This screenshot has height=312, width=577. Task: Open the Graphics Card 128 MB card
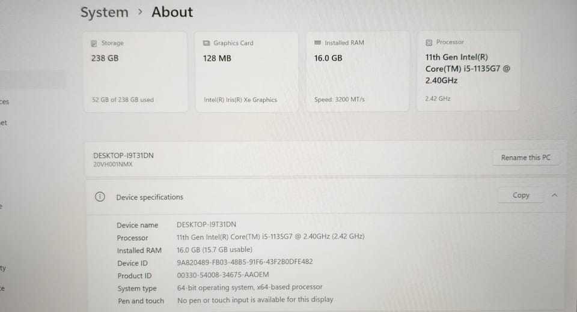(x=246, y=71)
